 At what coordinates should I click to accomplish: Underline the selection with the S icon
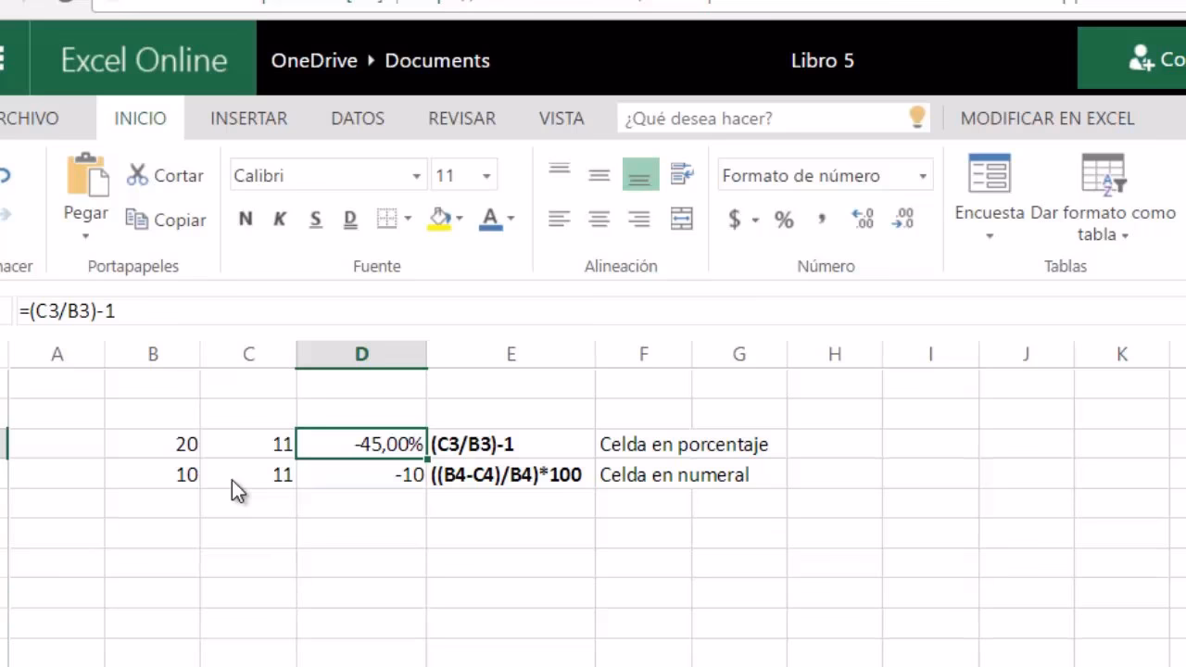[315, 219]
